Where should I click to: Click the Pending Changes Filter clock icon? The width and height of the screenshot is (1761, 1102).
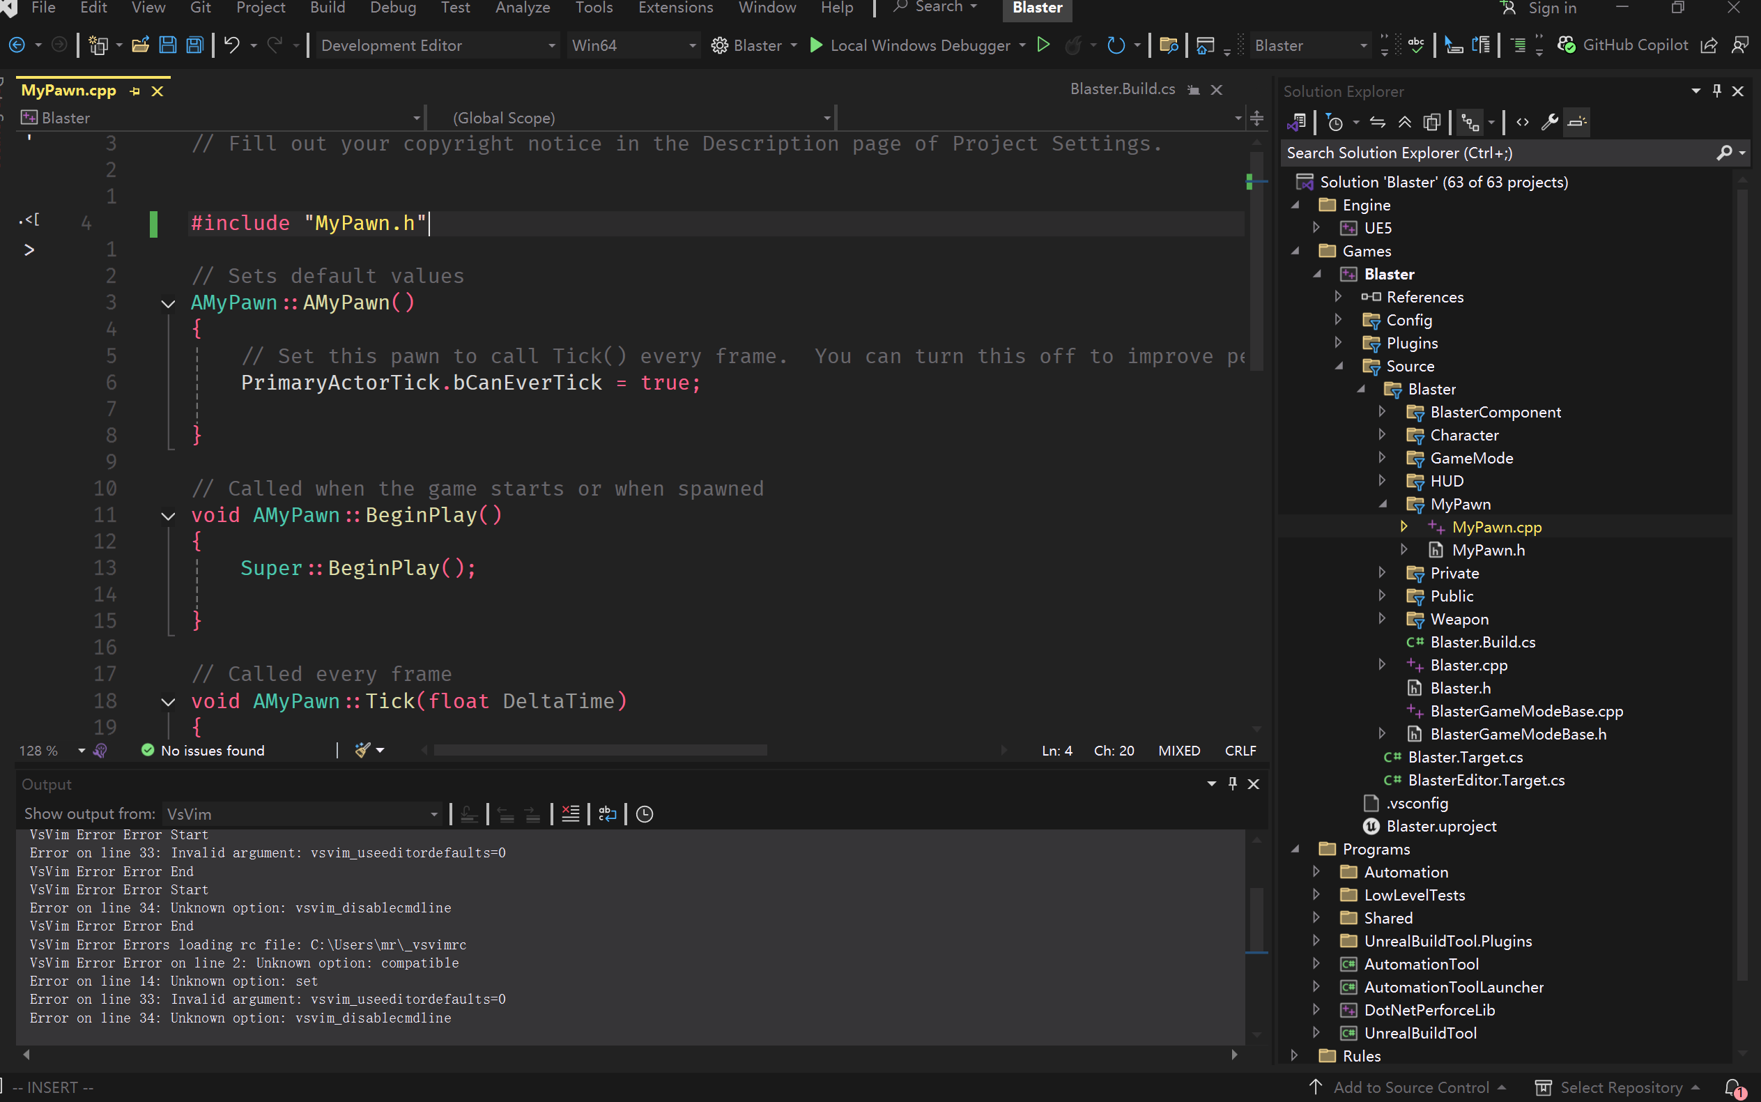click(1335, 122)
